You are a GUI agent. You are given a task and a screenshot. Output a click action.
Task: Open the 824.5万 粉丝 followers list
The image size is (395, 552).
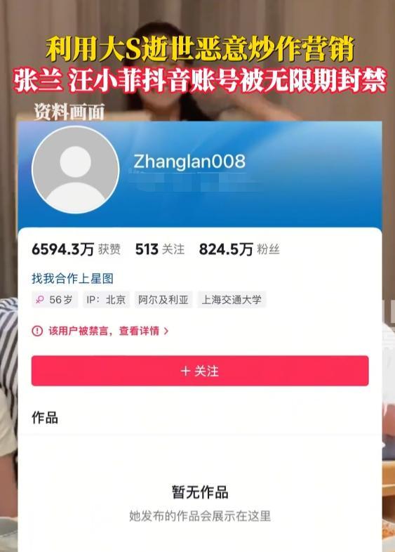(239, 249)
